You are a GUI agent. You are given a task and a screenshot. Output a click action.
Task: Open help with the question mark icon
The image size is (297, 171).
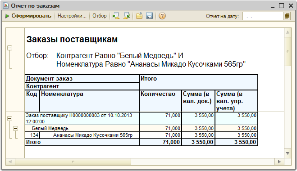pos(162,16)
